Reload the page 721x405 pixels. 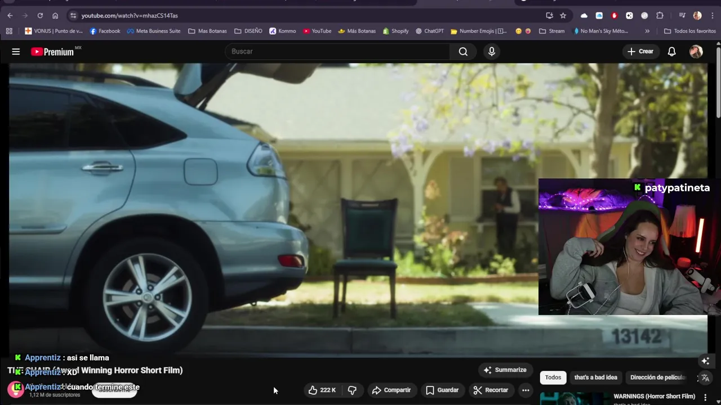coord(40,16)
